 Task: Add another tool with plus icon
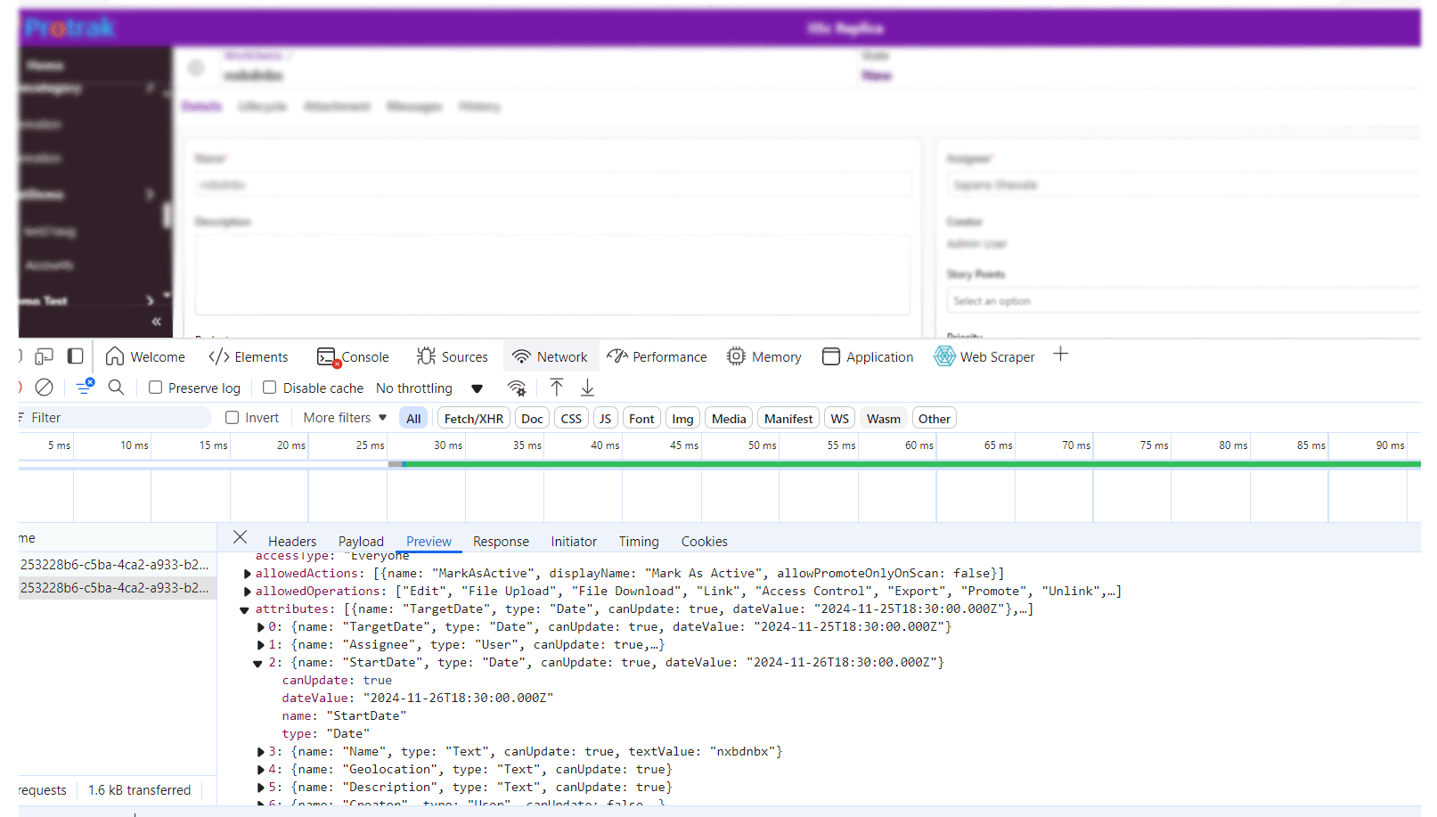1060,355
